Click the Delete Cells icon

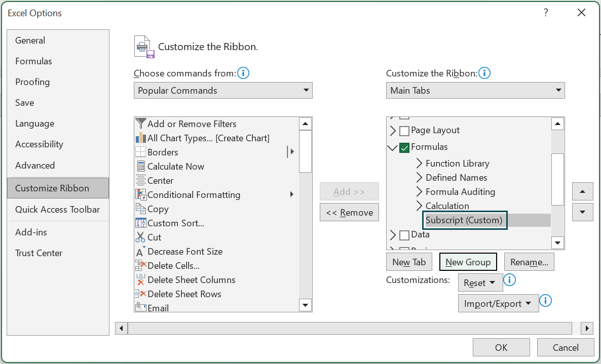141,265
